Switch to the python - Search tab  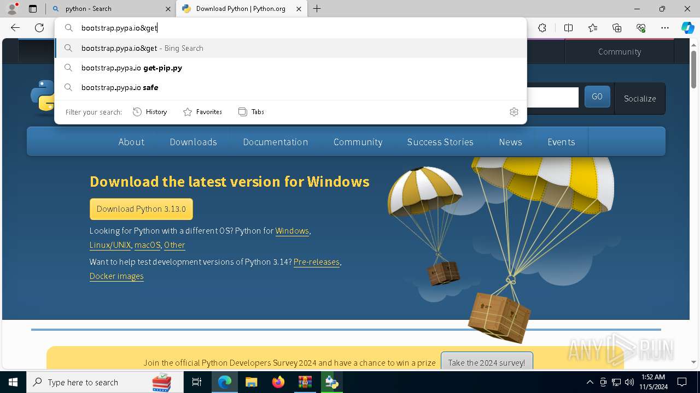(113, 9)
